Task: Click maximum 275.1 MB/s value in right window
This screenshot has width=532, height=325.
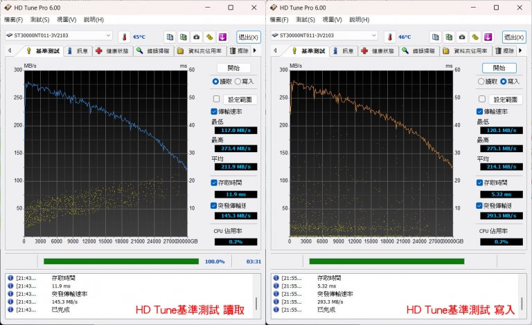Action: [x=502, y=148]
